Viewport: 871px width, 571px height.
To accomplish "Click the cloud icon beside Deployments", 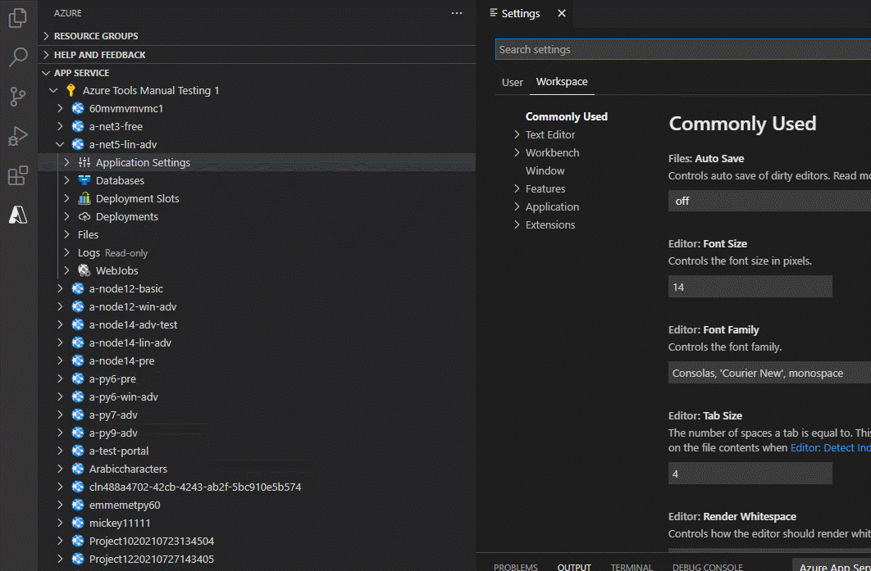I will pyautogui.click(x=84, y=216).
